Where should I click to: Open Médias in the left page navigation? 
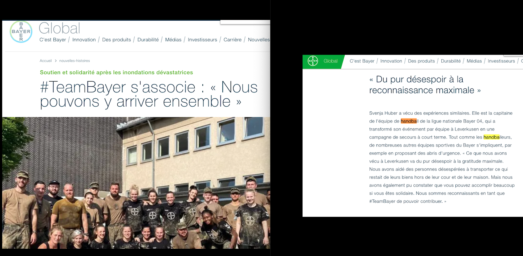point(173,40)
